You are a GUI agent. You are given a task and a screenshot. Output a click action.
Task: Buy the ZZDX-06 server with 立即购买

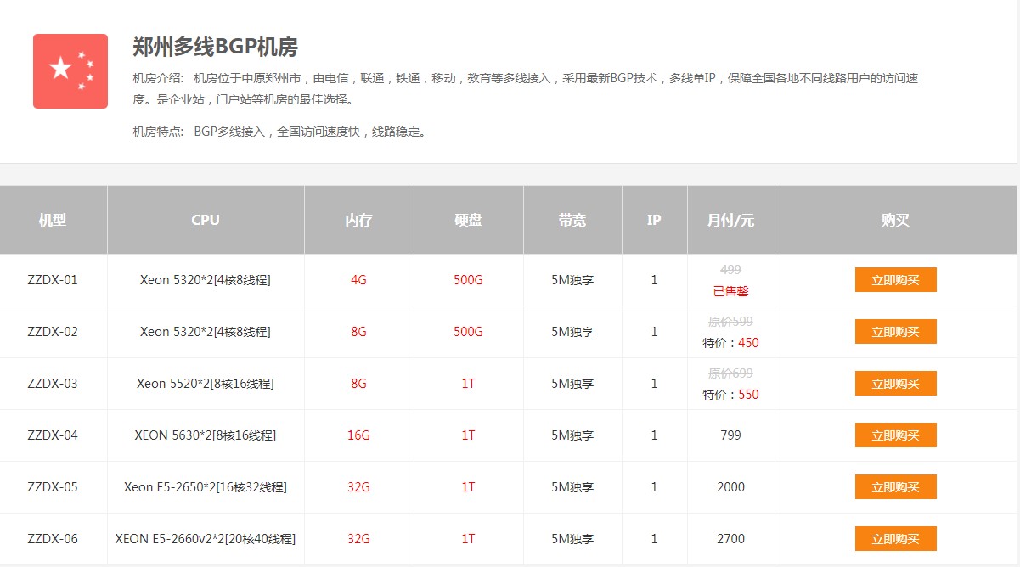pos(895,539)
